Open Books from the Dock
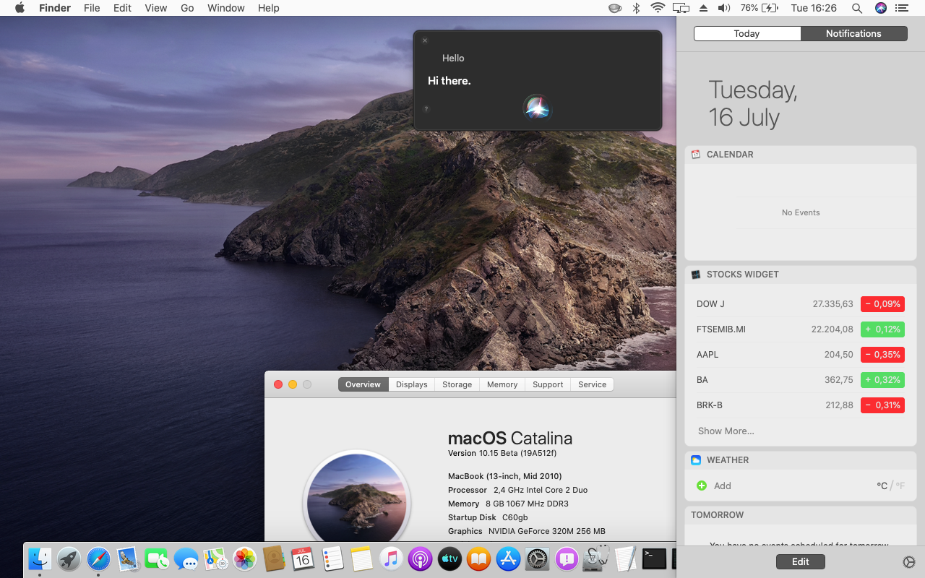This screenshot has width=925, height=578. tap(478, 558)
